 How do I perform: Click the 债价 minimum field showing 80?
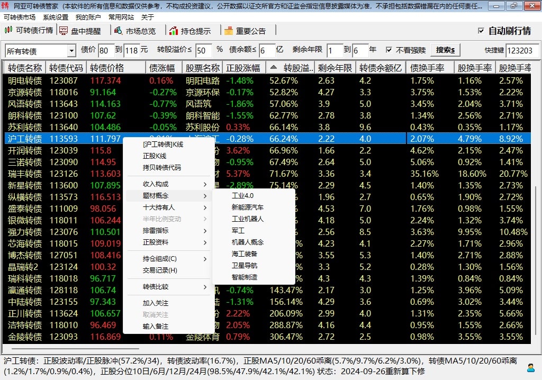tap(106, 50)
